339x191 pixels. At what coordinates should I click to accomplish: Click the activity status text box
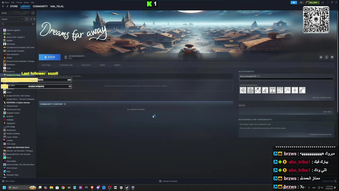coord(136,76)
